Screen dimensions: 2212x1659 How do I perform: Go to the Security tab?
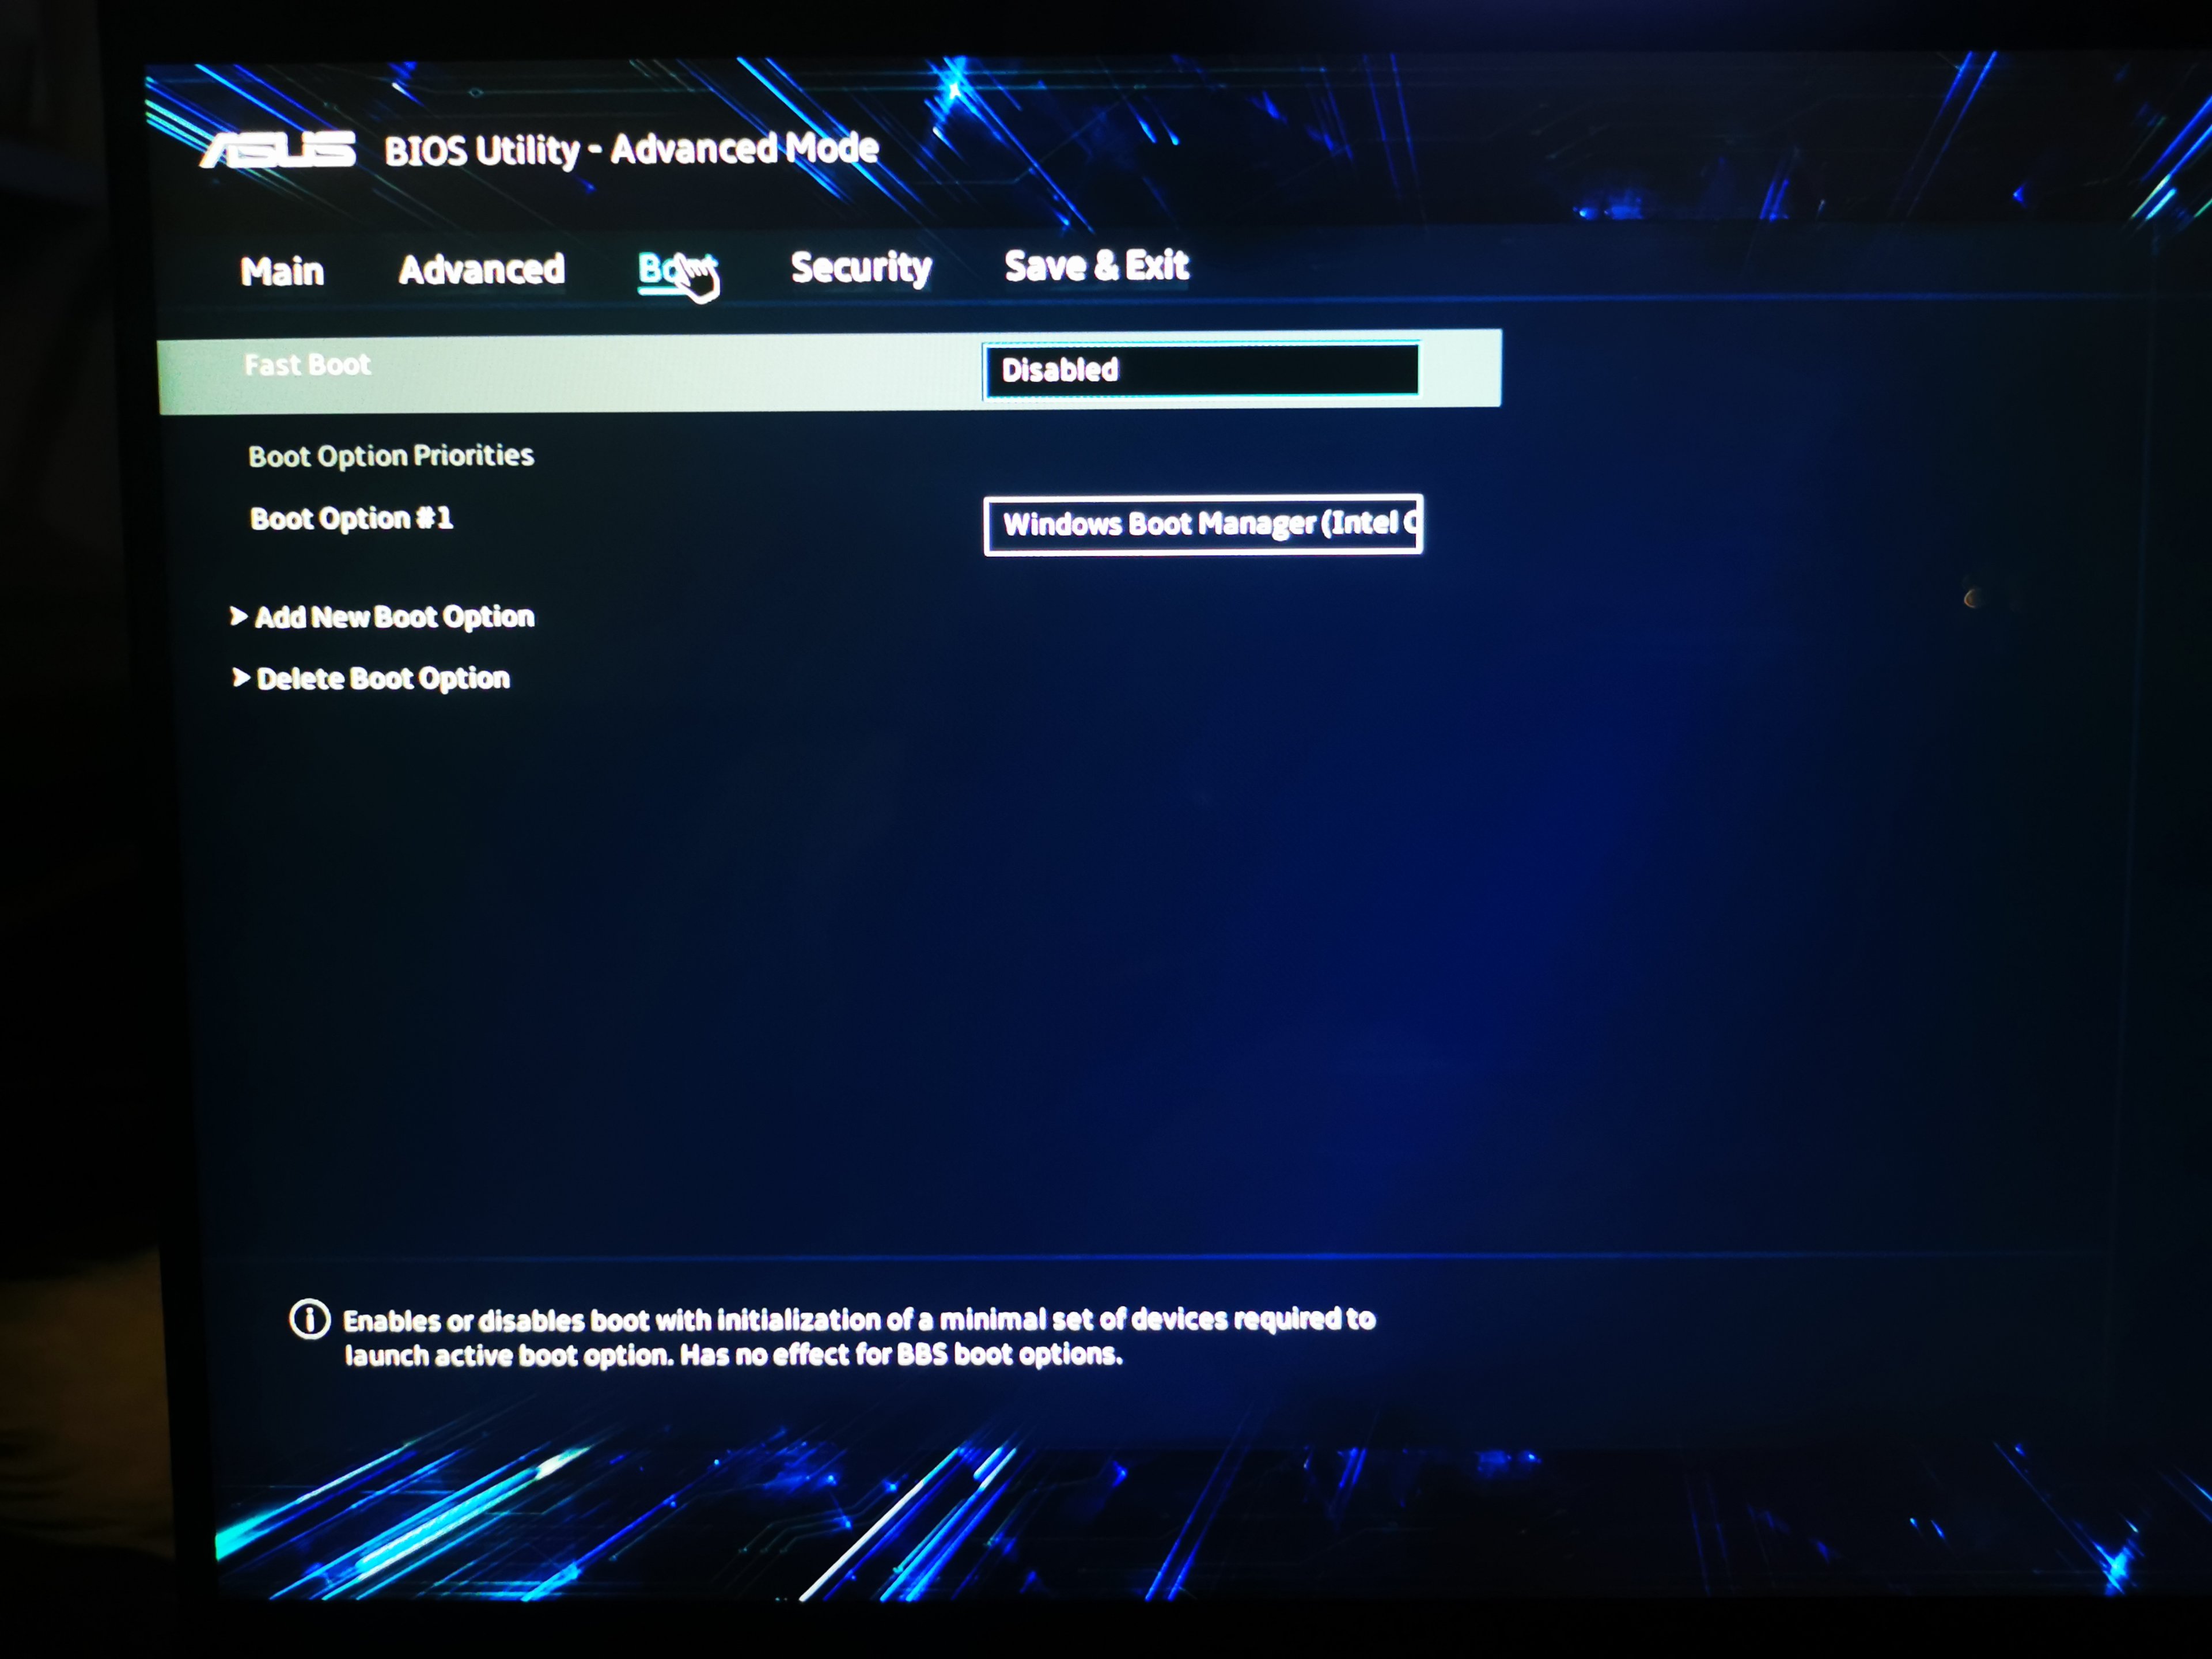pos(860,267)
